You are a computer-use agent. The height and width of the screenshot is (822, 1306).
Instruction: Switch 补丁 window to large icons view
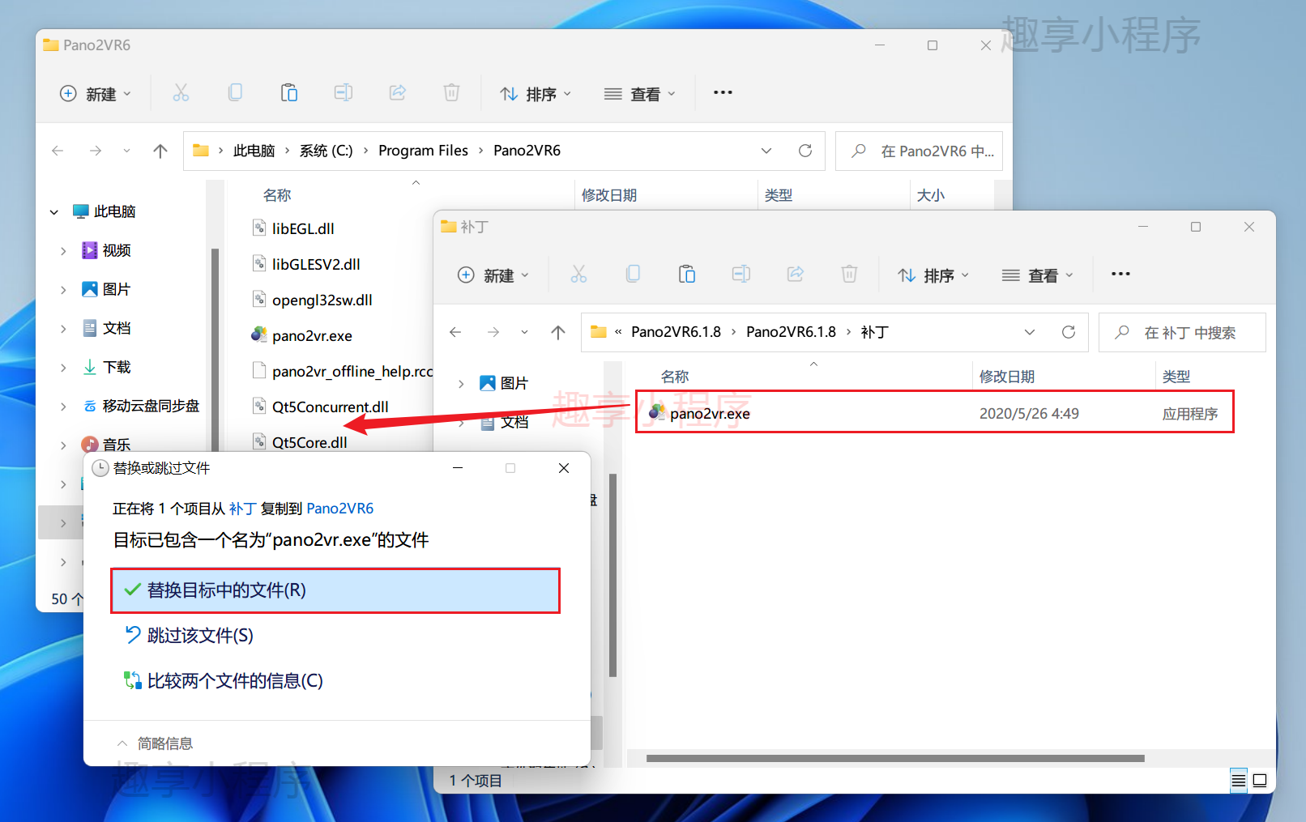click(x=1260, y=781)
